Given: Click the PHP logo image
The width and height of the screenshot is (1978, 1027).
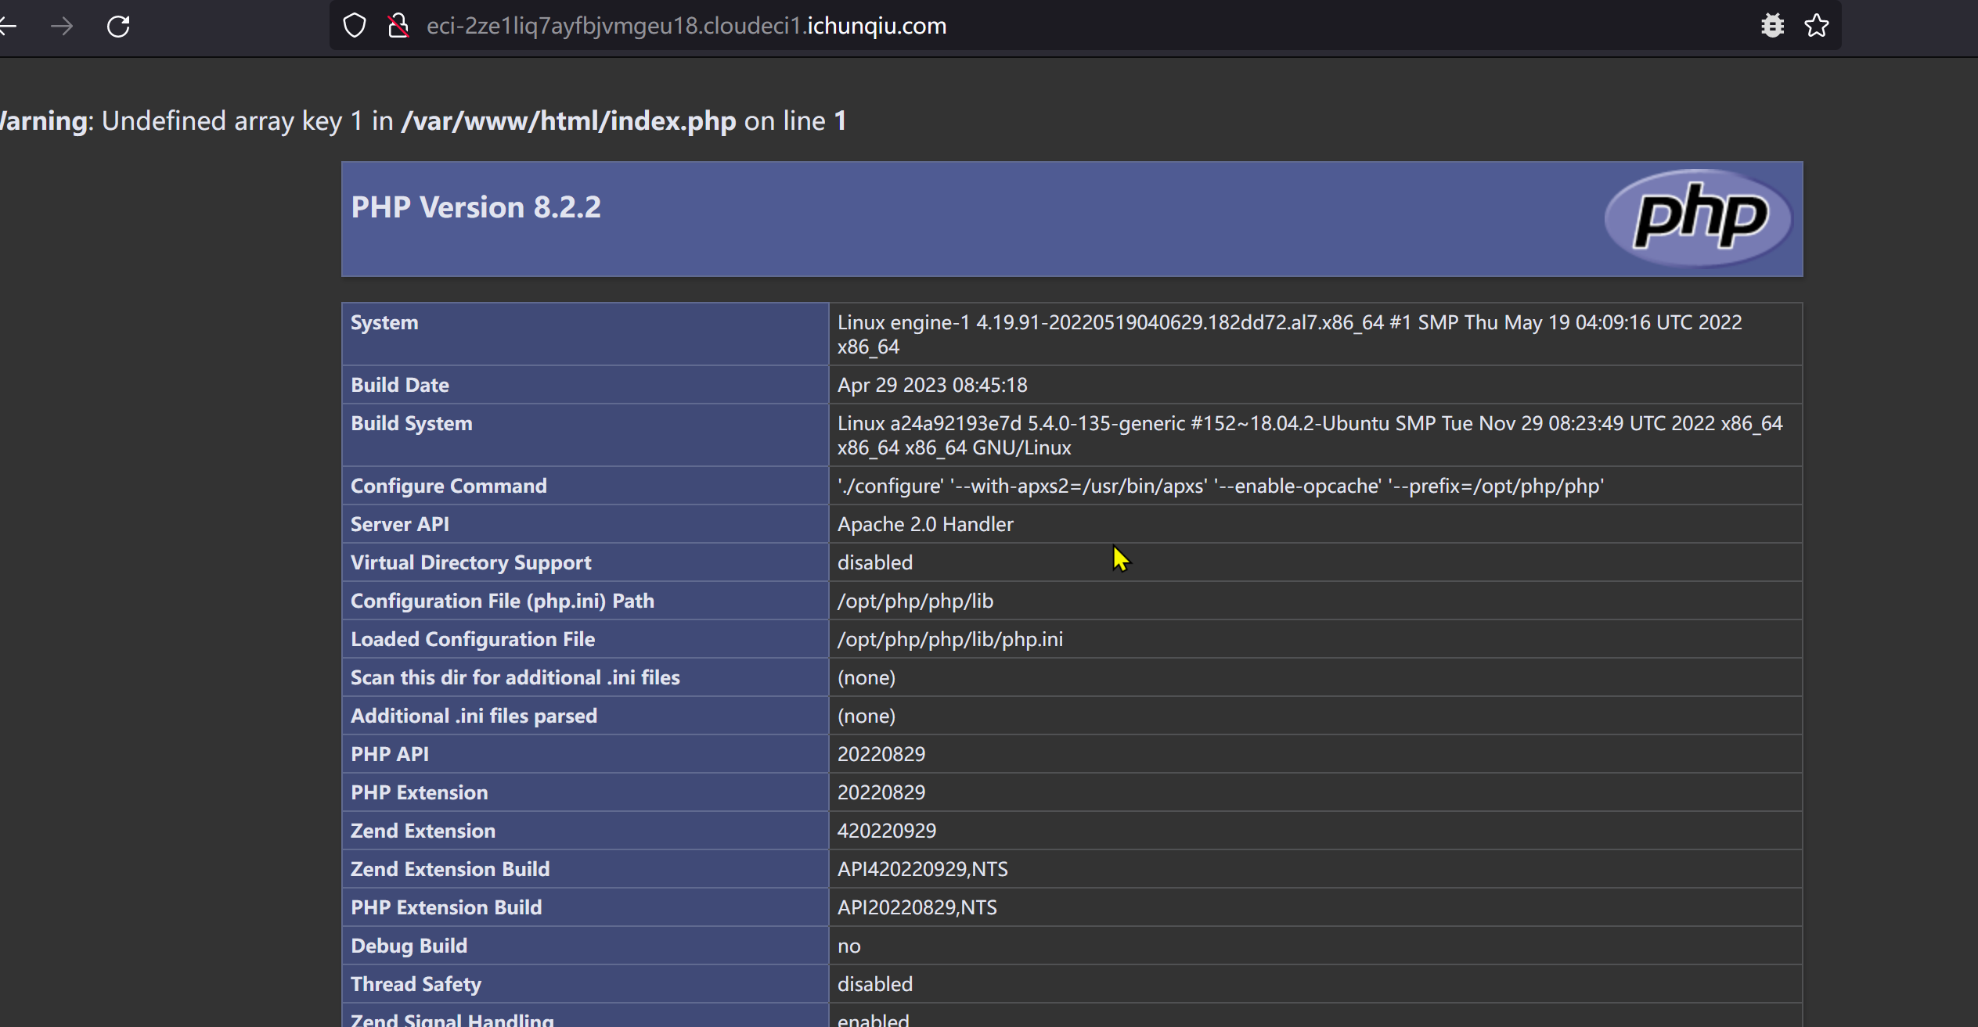Looking at the screenshot, I should click(1699, 218).
